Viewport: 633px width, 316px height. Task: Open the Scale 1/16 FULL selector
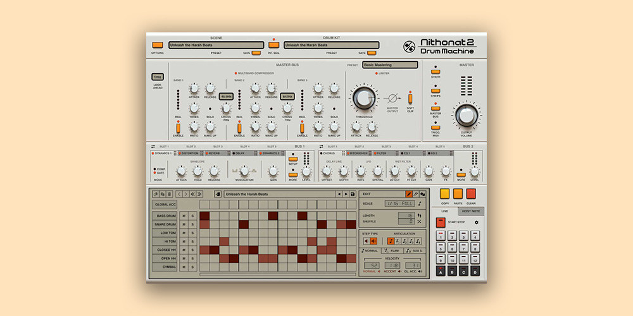click(x=399, y=204)
